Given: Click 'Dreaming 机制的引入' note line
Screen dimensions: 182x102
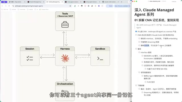Looking at the screenshot, I should coord(161,94).
